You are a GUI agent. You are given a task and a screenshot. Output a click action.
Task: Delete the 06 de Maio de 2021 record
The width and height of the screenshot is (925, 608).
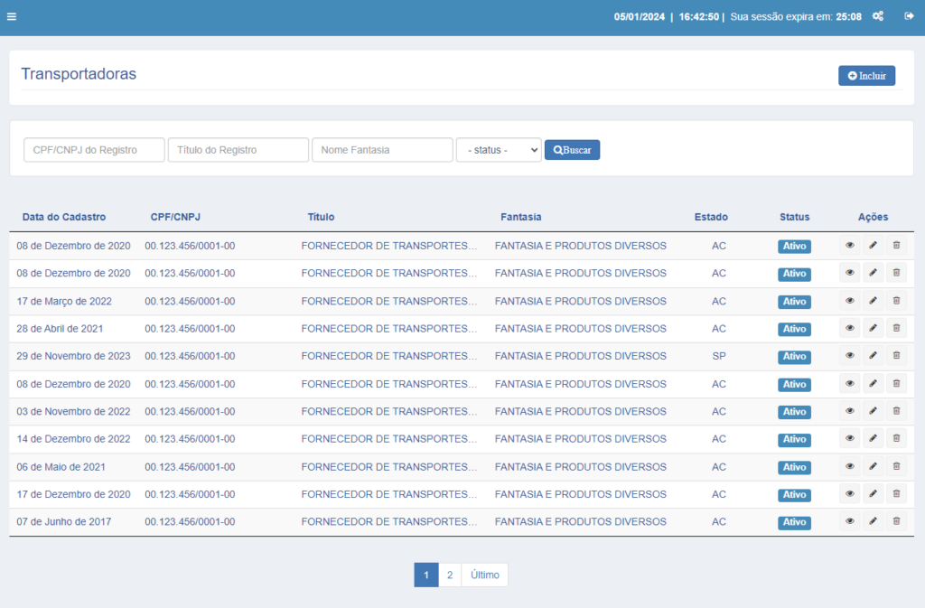pos(896,466)
